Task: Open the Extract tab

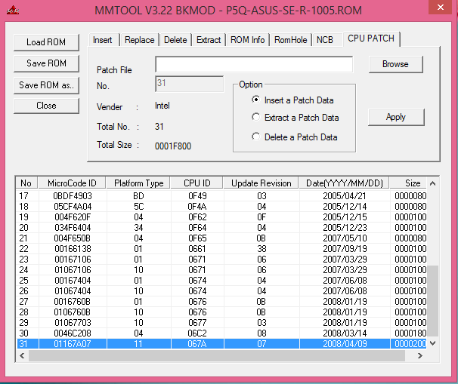Action: 209,40
